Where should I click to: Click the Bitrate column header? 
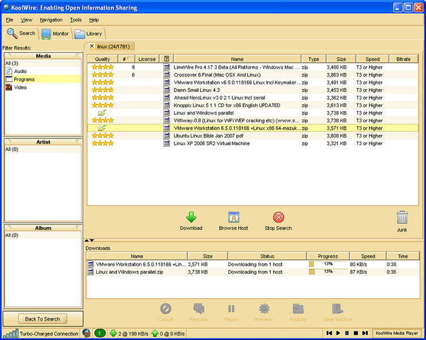pos(403,59)
